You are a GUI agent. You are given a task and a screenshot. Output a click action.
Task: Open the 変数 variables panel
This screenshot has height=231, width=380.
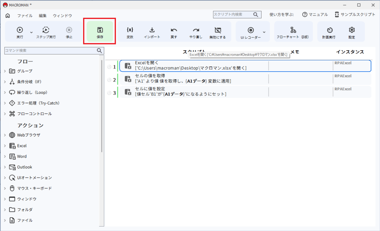point(130,32)
